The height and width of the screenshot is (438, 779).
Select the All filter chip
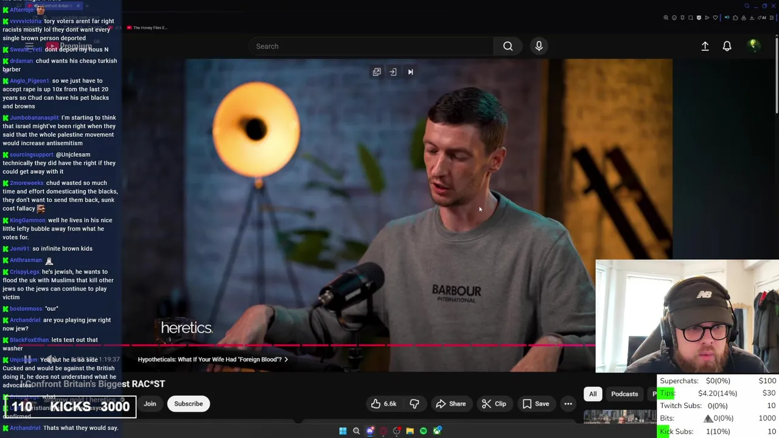[x=593, y=394]
